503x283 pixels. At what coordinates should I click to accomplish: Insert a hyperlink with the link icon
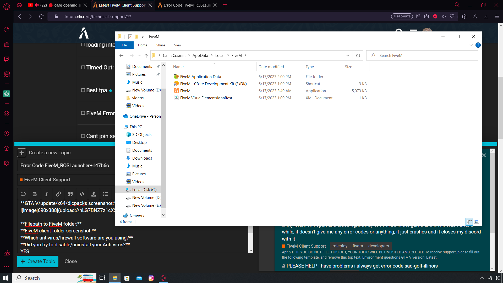(x=58, y=194)
